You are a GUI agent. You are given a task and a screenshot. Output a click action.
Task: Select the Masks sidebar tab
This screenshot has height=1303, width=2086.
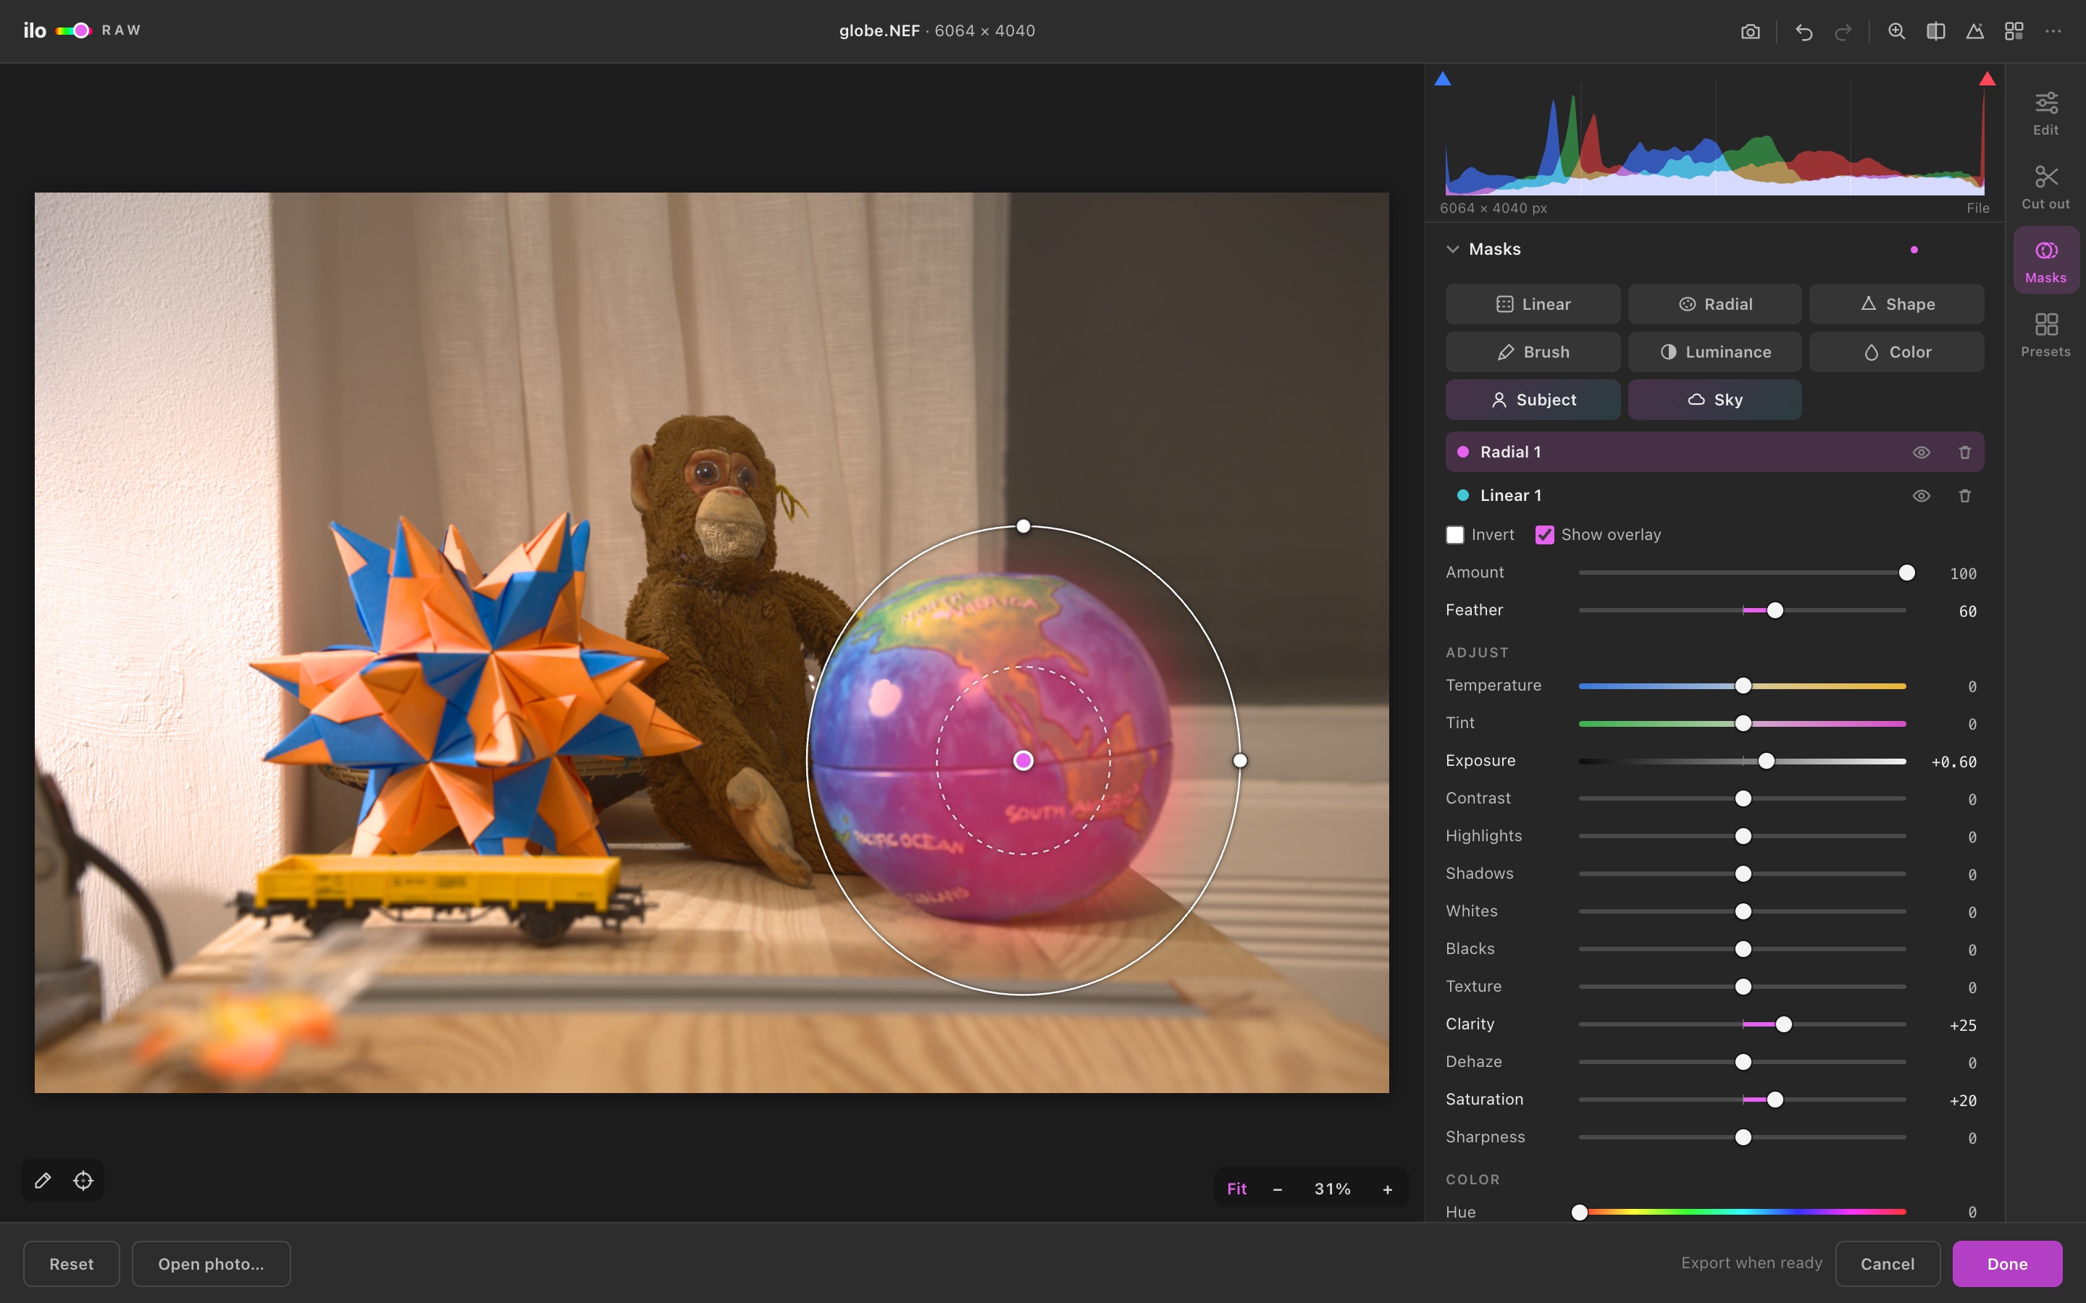pos(2045,261)
